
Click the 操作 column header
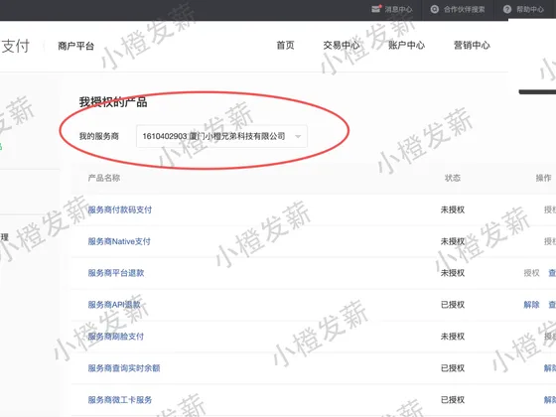[543, 178]
